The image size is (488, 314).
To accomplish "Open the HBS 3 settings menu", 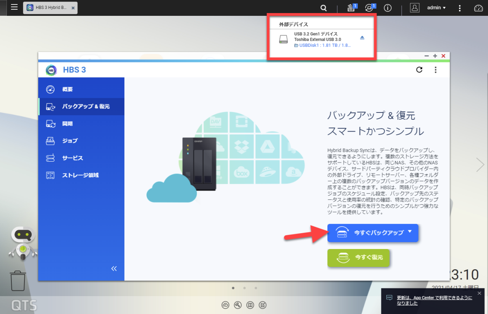I will click(x=436, y=70).
